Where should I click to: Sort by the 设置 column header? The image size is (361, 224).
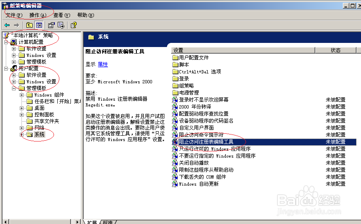(243, 50)
